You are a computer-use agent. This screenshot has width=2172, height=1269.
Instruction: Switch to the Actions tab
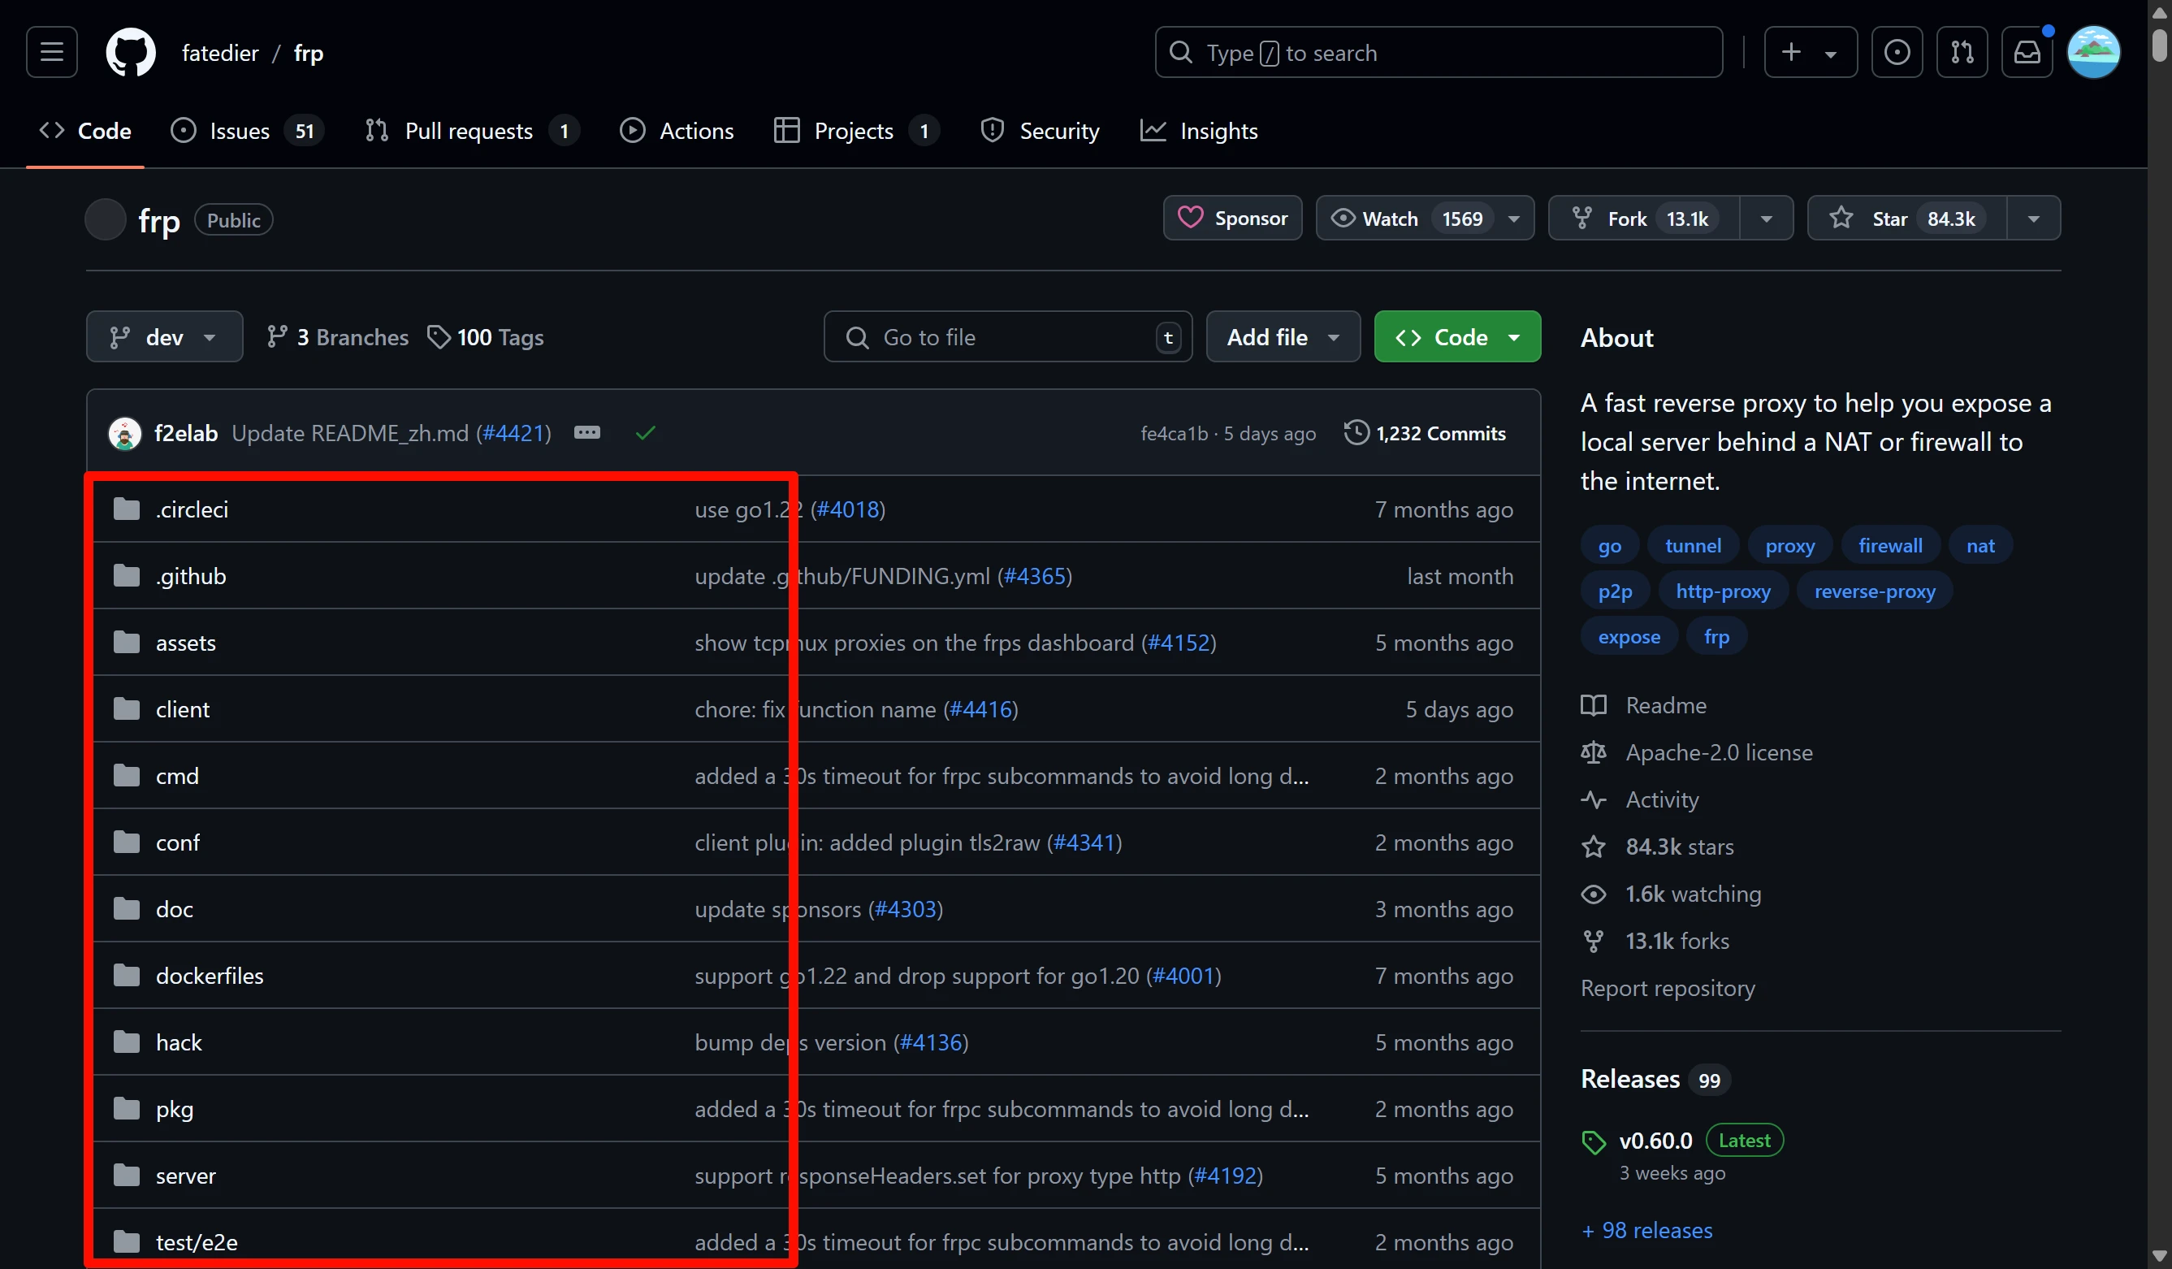677,131
